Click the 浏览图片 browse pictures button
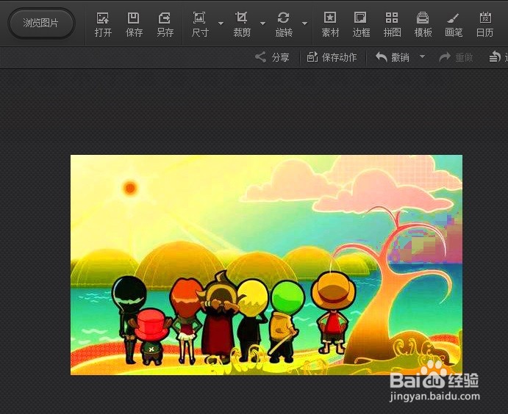Screen dimensions: 508x414 41,23
